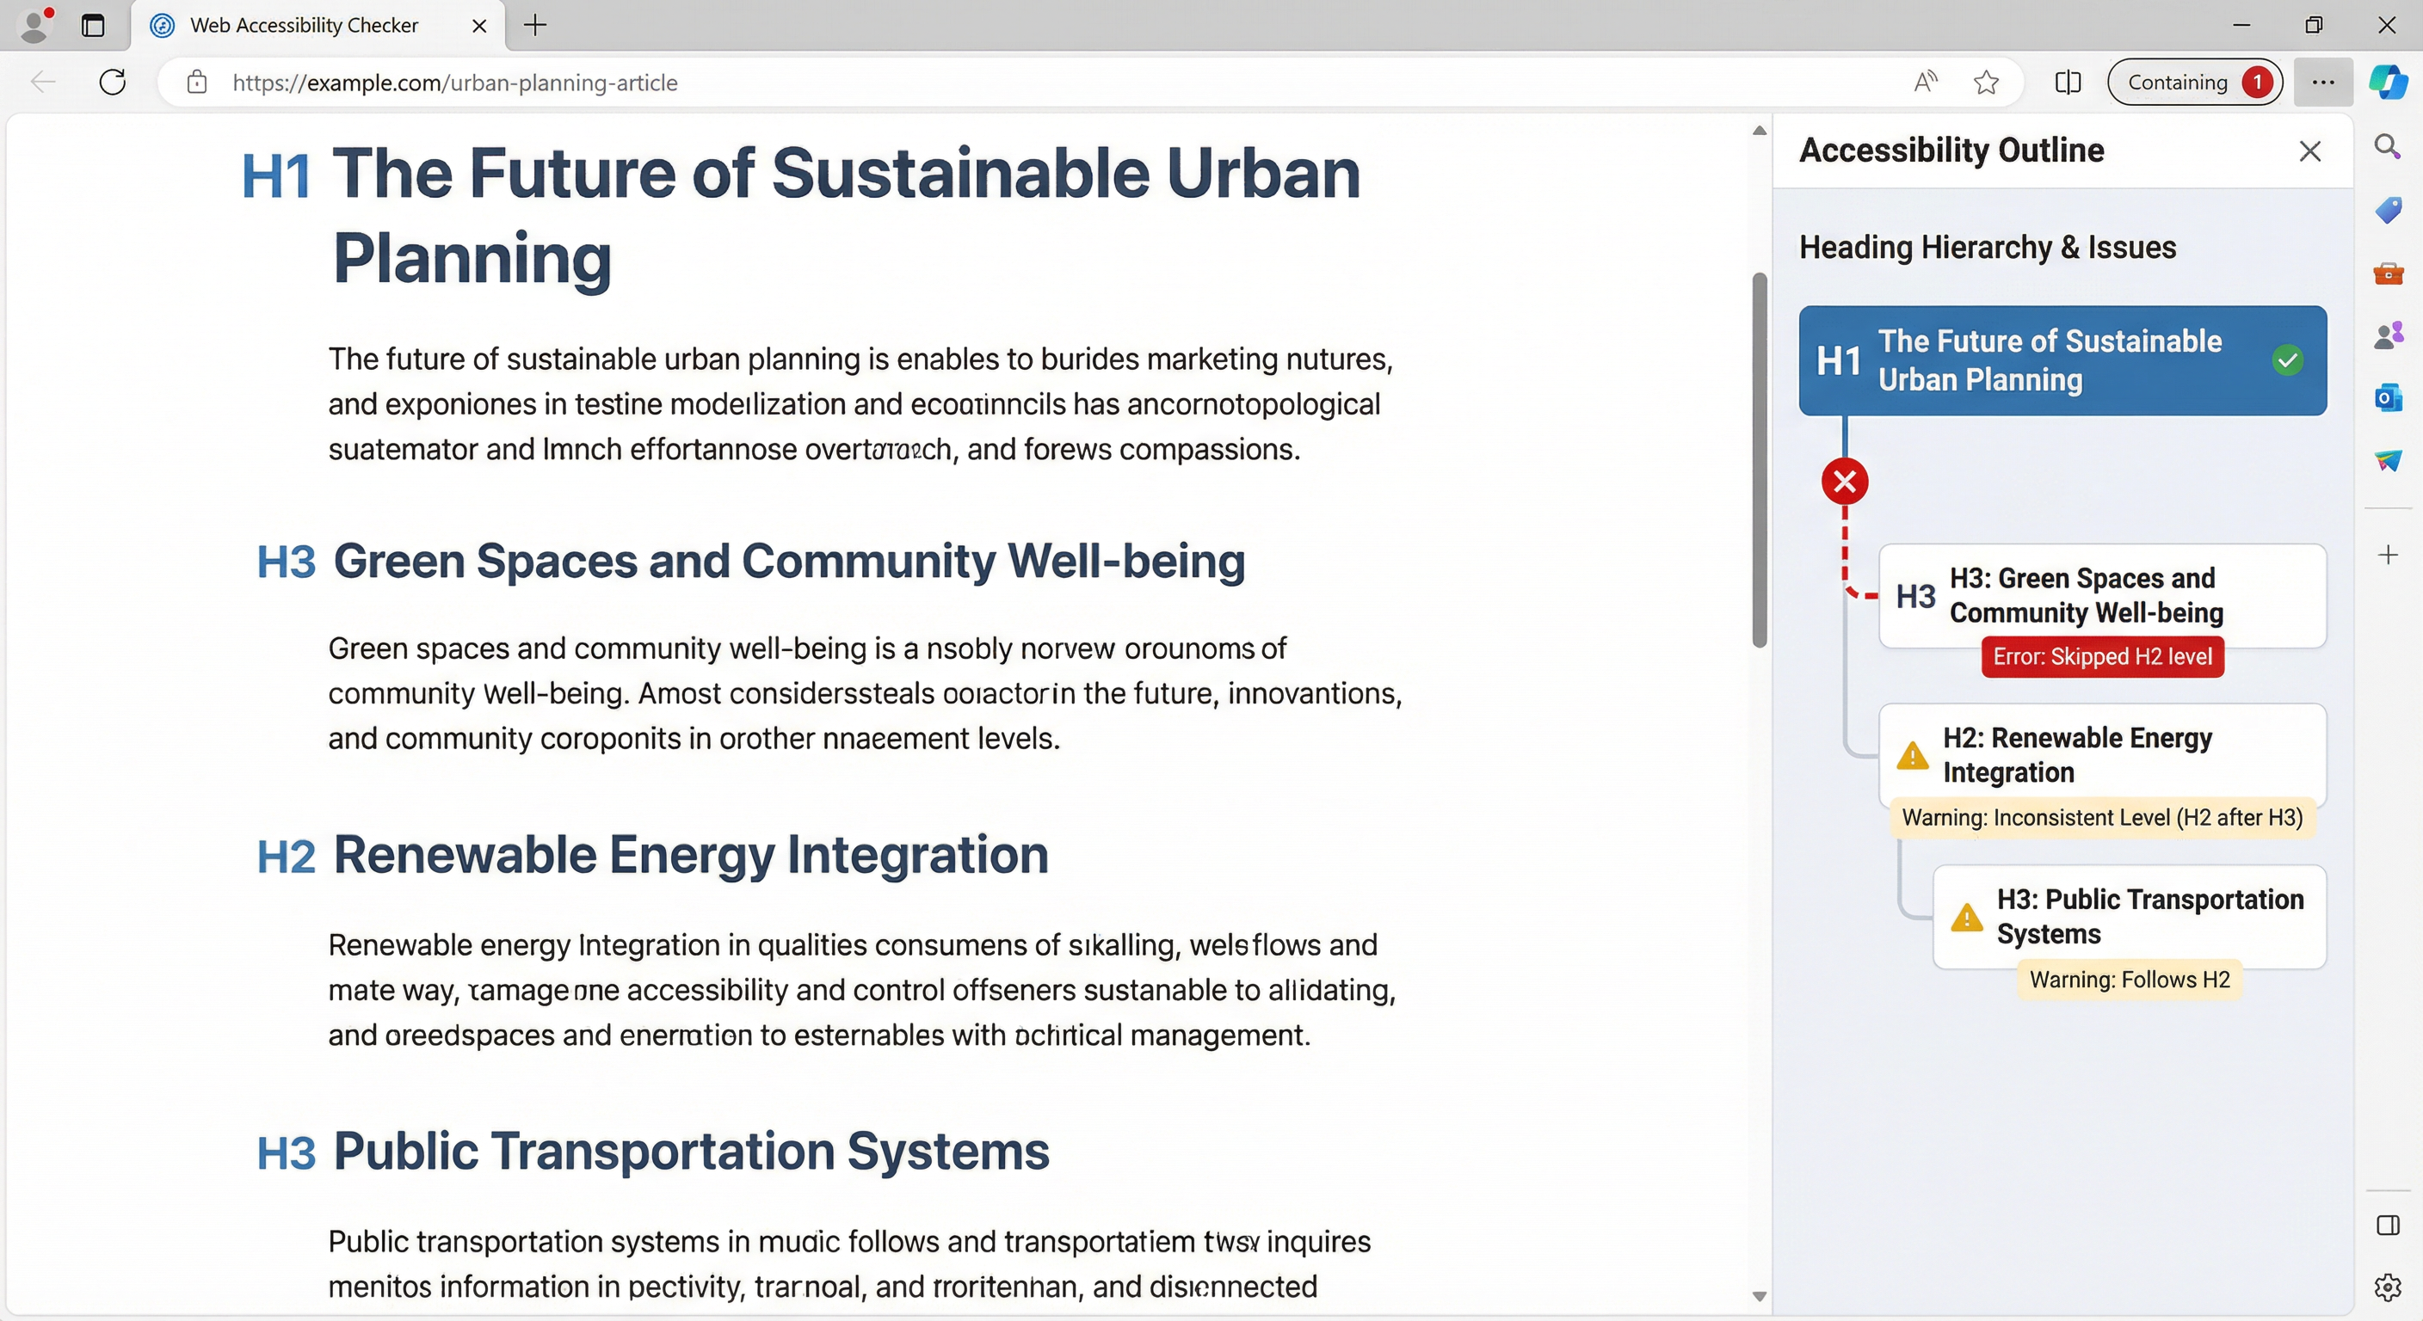Click the Error: Skipped H2 level badge

pos(2102,656)
